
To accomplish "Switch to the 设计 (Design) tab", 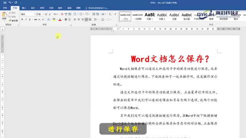I will (x=33, y=8).
